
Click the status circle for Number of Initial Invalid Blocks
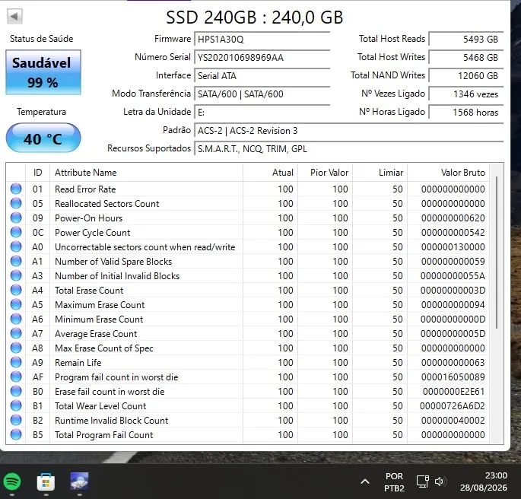click(16, 275)
